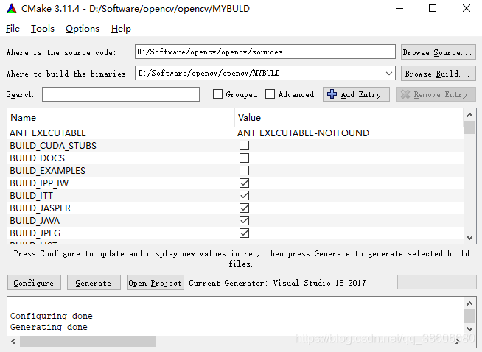Select the BUILD_EXAMPLES row name
The image size is (482, 352).
[47, 171]
